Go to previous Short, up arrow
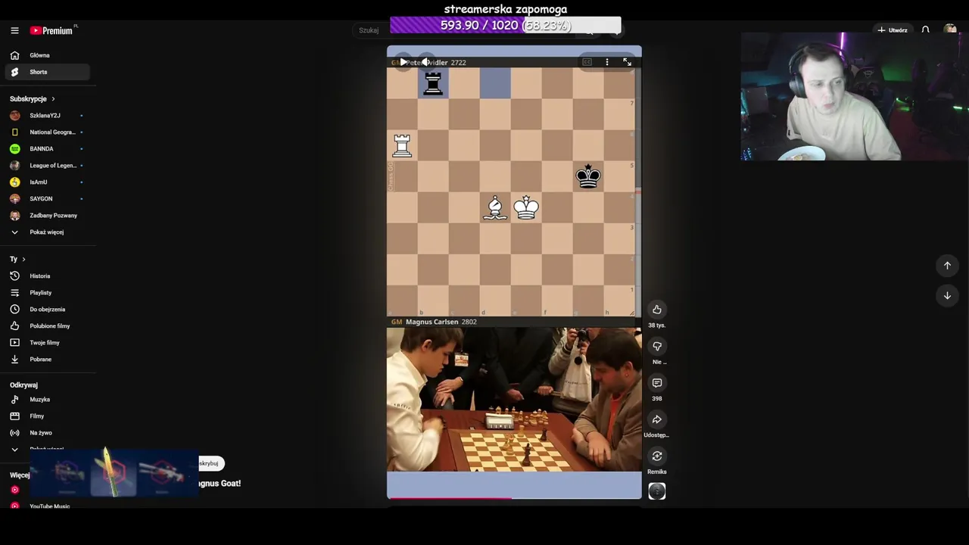 [x=947, y=266]
